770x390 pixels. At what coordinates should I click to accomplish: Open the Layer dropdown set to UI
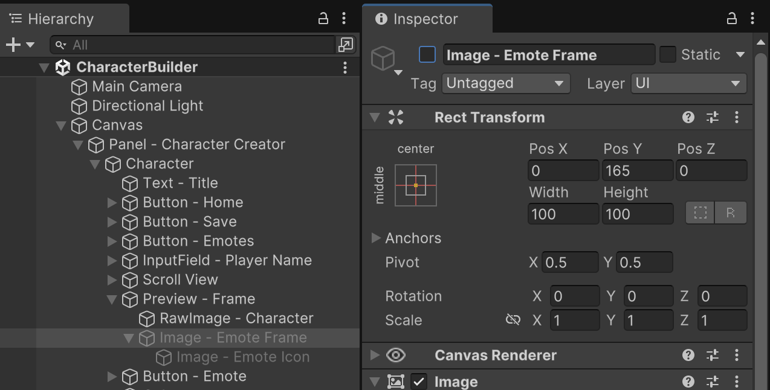(688, 83)
